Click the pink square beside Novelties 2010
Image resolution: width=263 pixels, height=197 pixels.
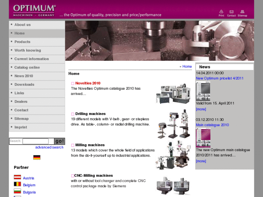73,83
